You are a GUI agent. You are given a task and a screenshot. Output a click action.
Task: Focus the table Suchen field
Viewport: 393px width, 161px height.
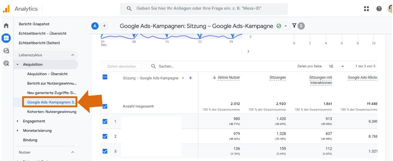pyautogui.click(x=167, y=66)
